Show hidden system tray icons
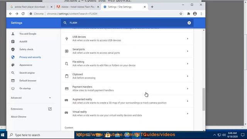 [x=215, y=135]
